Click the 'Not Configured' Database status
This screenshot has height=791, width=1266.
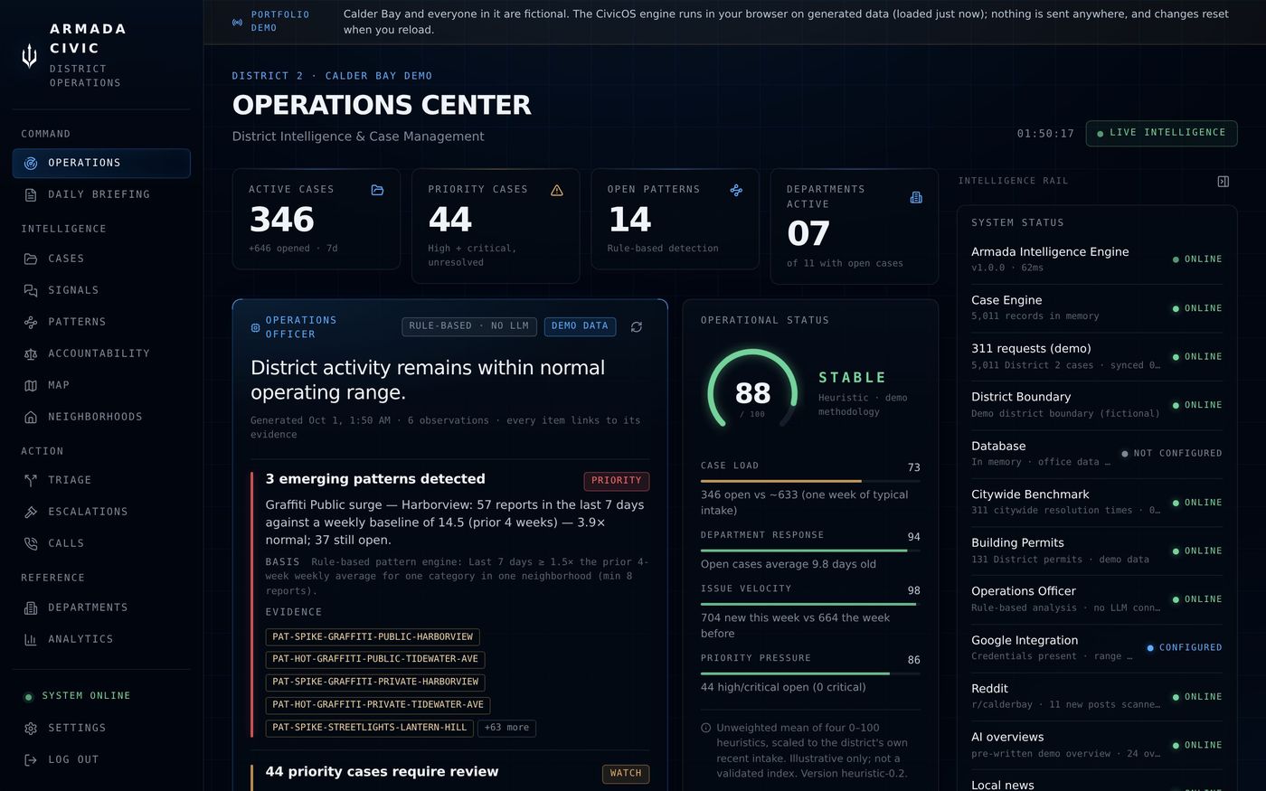[1172, 454]
